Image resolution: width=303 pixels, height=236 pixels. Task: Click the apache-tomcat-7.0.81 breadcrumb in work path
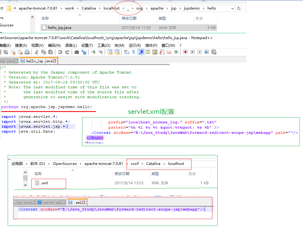point(38,8)
